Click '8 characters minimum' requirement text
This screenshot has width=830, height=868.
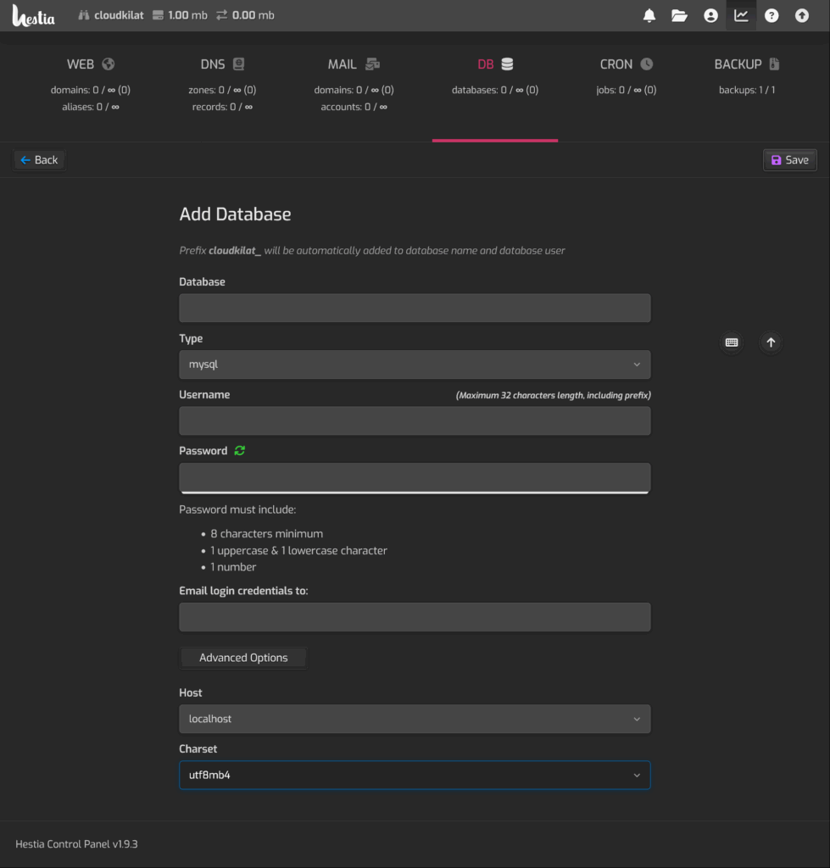[266, 534]
